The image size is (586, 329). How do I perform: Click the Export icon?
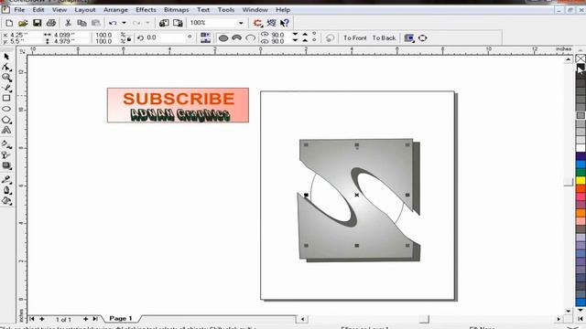click(x=178, y=23)
